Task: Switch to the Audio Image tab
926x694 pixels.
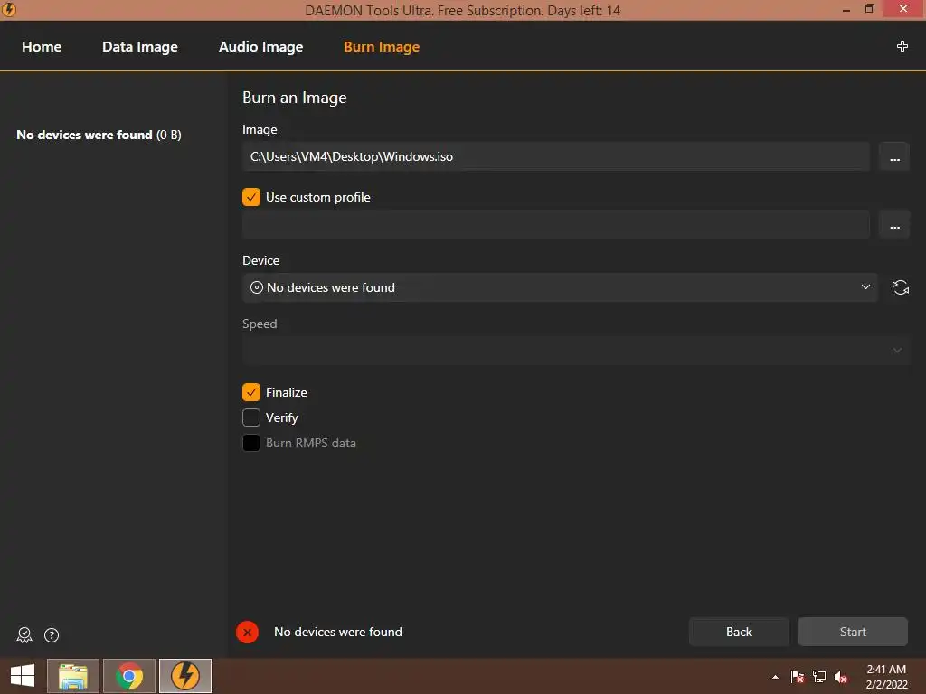Action: click(260, 47)
